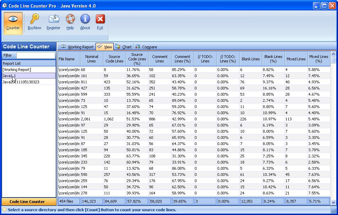
Task: Click the Blank Lines cell 226
Action: 251,119
